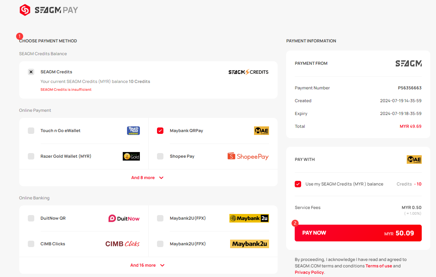Click the DuitNow logo
Screen dimensions: 436x277
tap(124, 218)
